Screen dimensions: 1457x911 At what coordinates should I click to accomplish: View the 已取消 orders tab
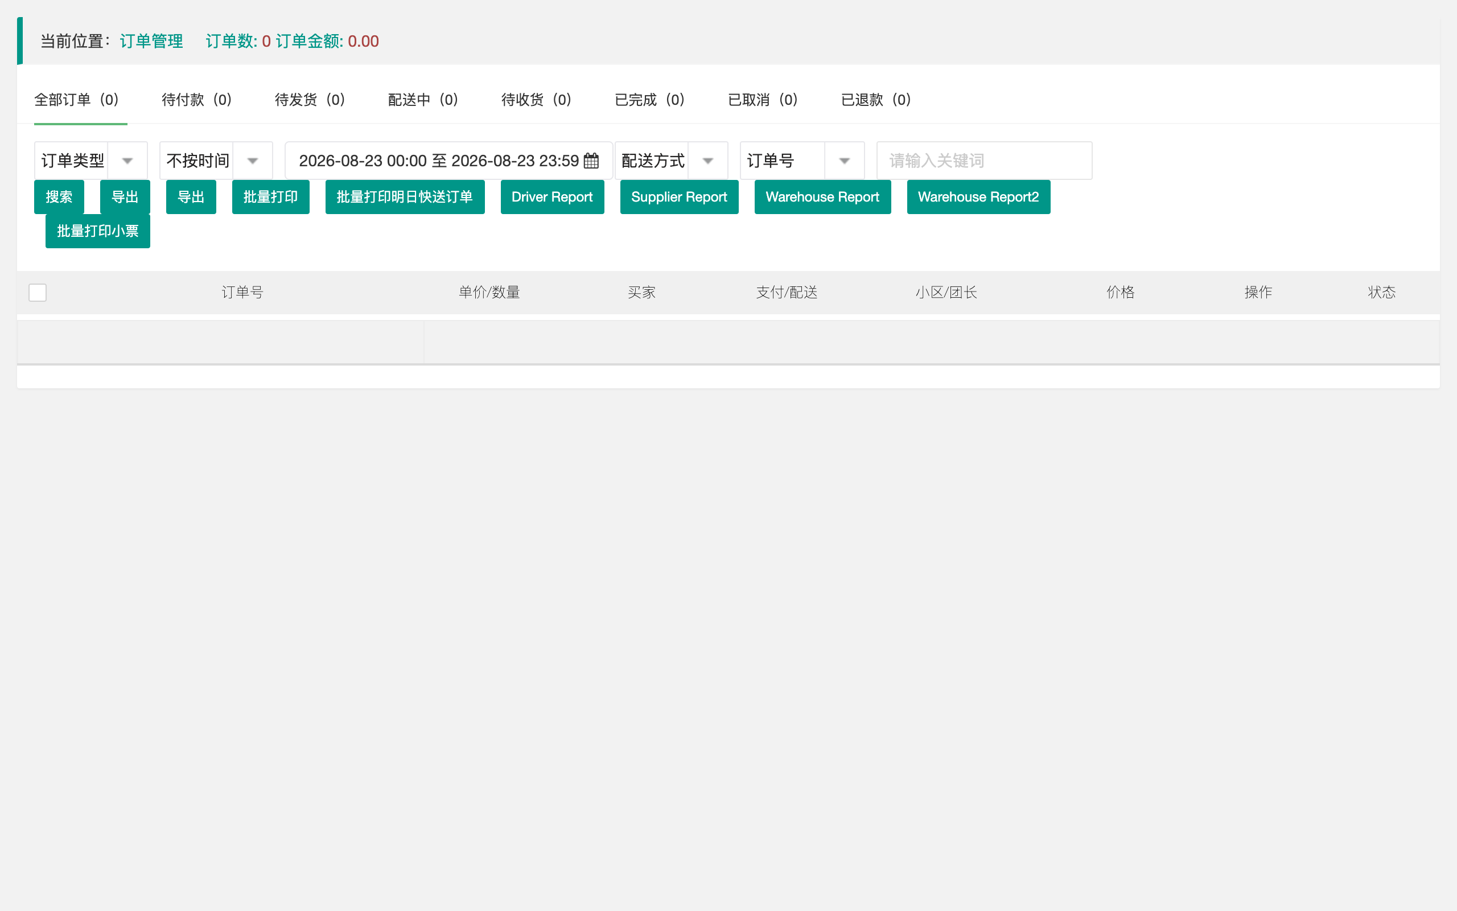(763, 100)
